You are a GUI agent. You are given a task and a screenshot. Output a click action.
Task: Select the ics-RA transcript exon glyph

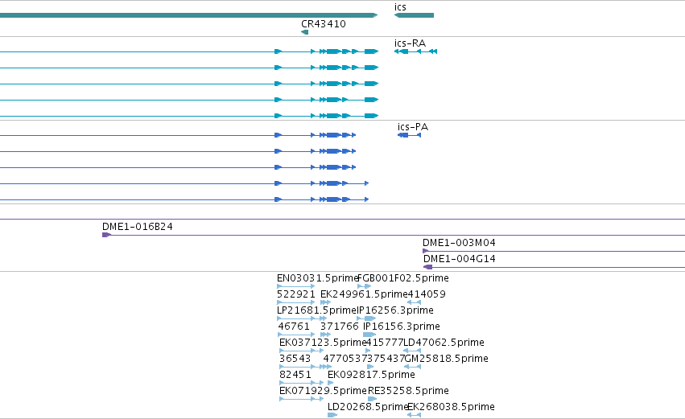click(415, 51)
